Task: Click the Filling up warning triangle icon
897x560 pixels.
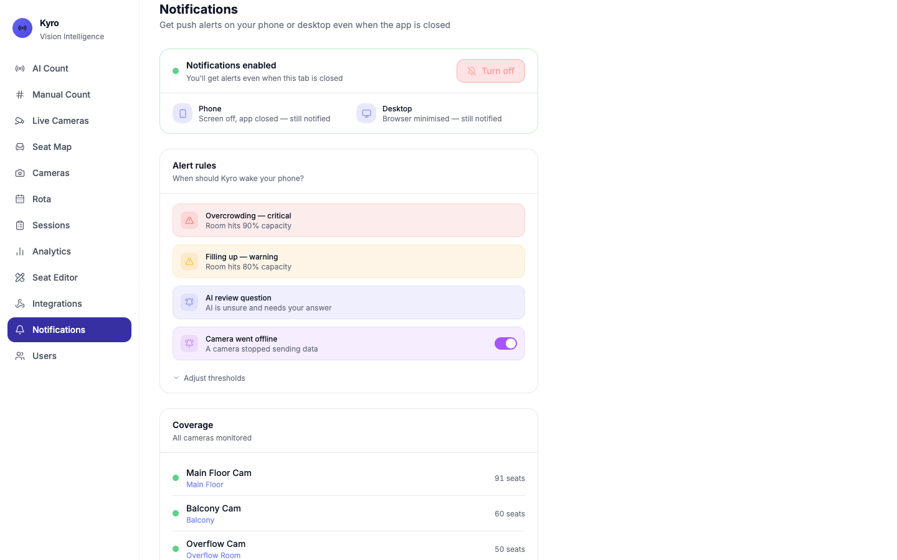Action: [x=189, y=261]
